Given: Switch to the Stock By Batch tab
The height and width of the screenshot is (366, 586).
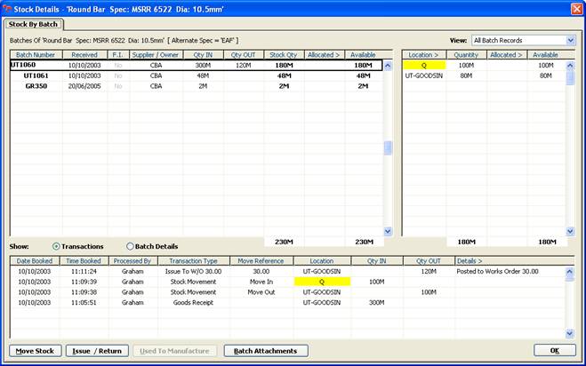Looking at the screenshot, I should click(36, 24).
